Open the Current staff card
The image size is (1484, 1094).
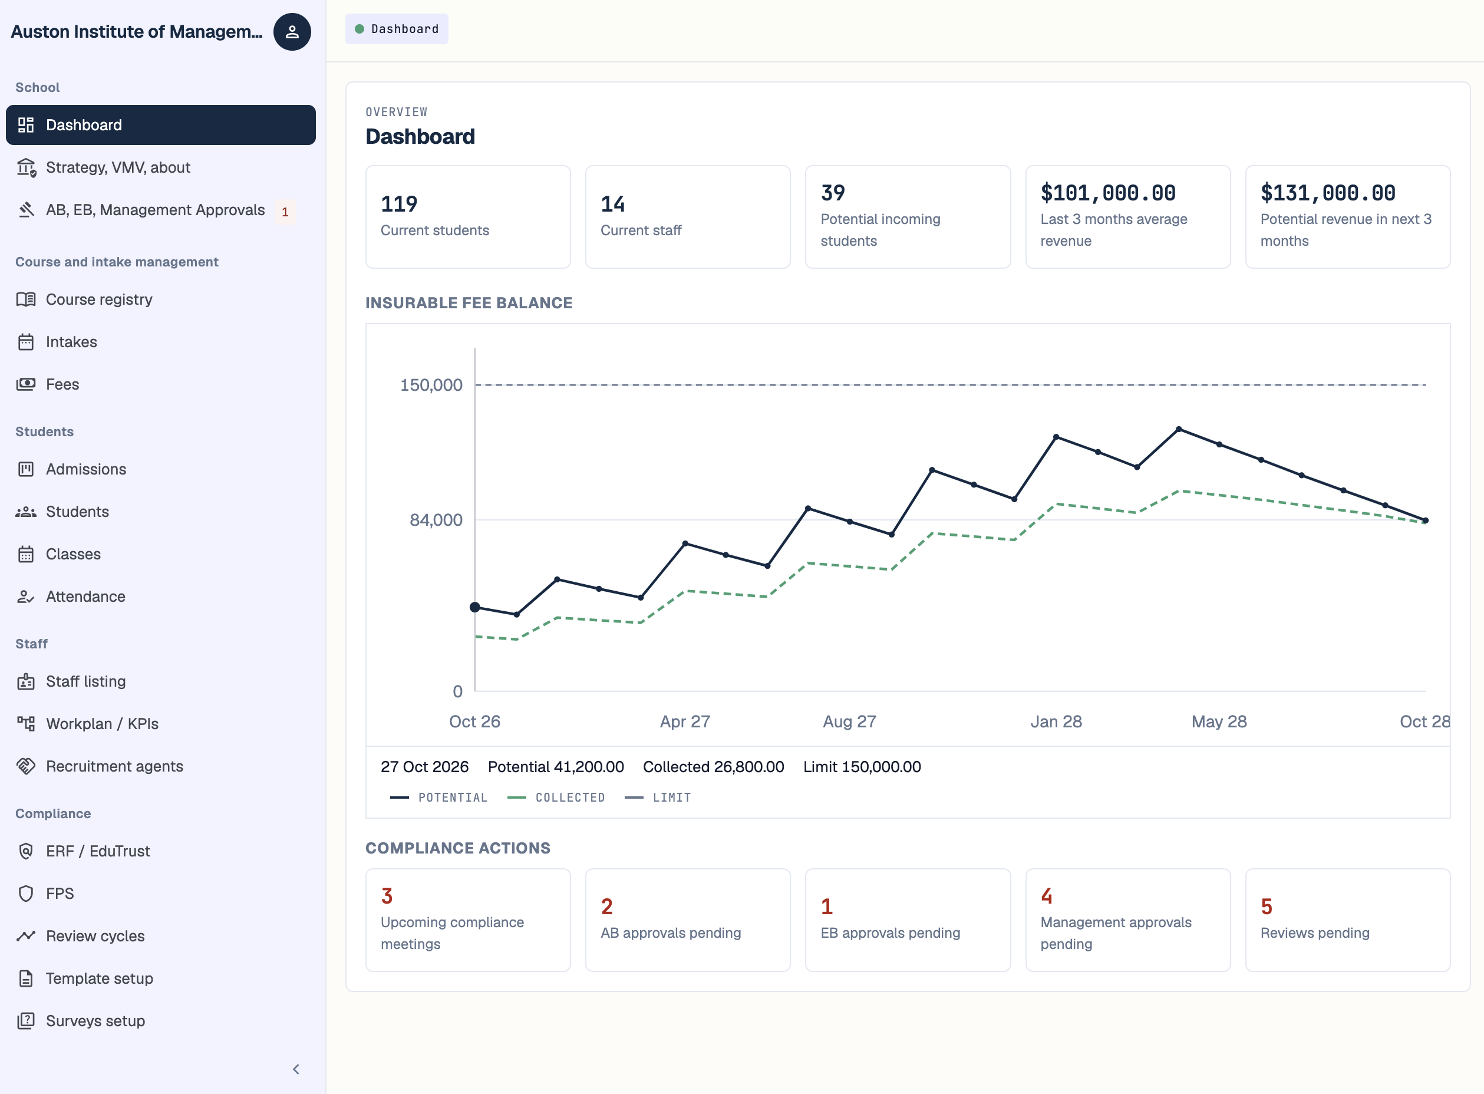tap(688, 216)
